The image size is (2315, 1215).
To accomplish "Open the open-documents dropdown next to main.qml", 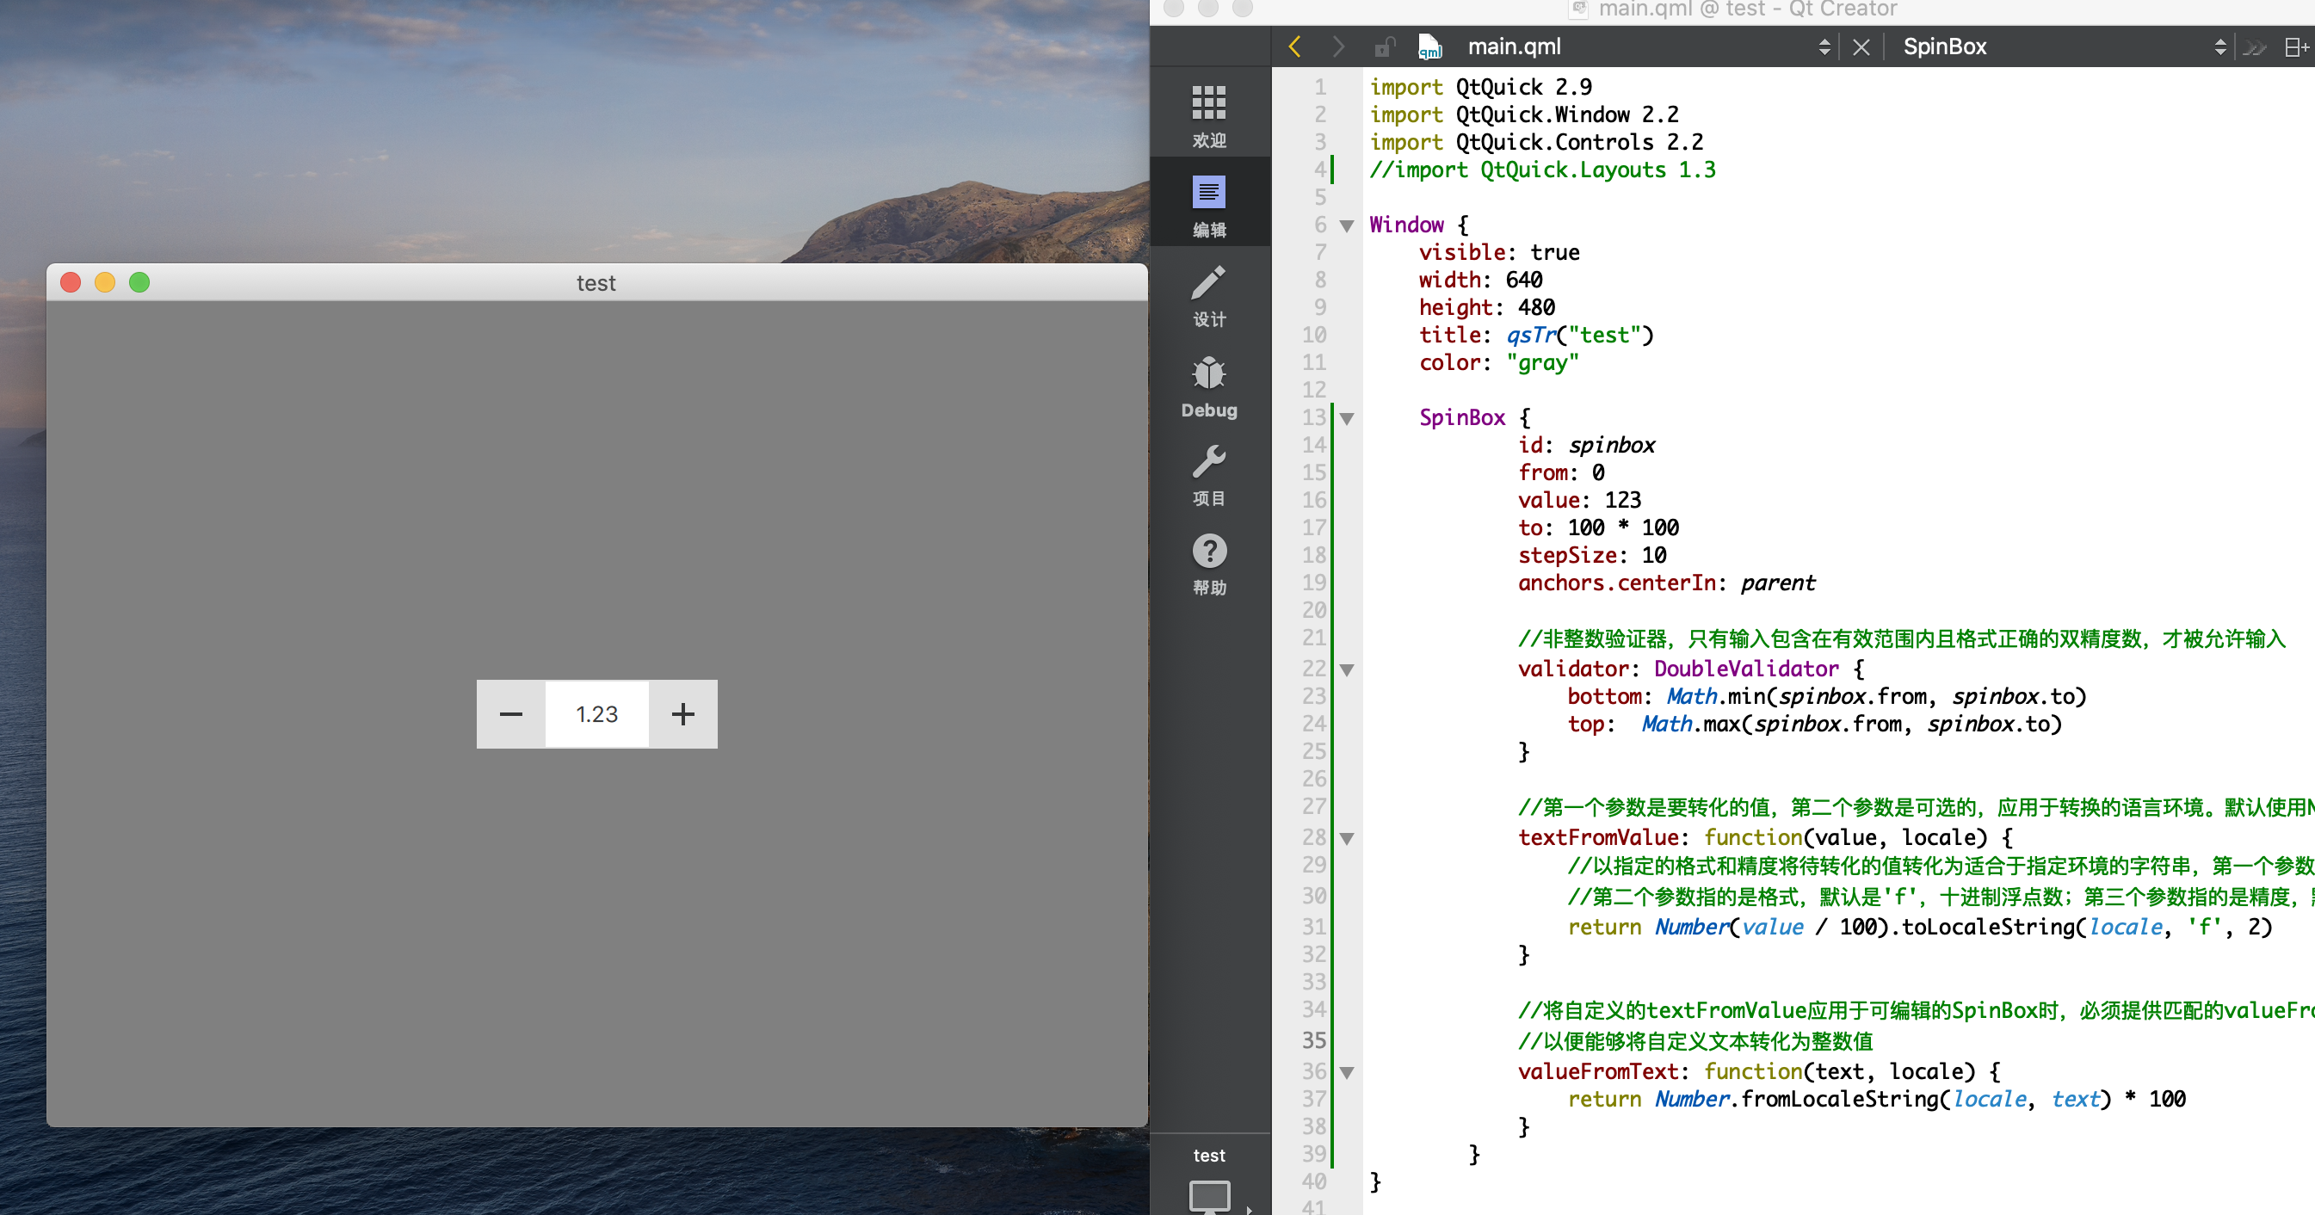I will pyautogui.click(x=1826, y=46).
